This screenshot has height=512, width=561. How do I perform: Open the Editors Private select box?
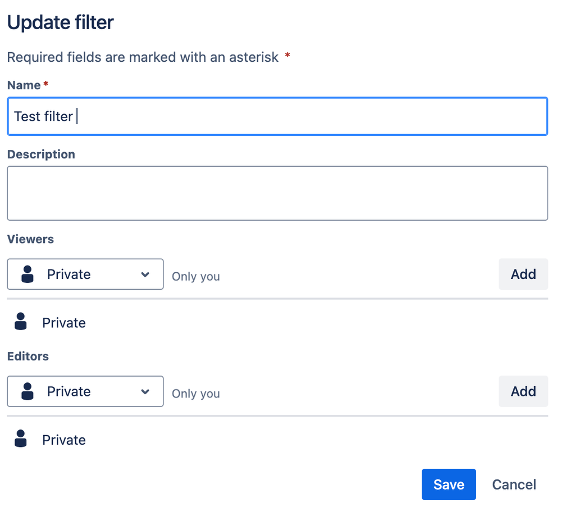(85, 391)
